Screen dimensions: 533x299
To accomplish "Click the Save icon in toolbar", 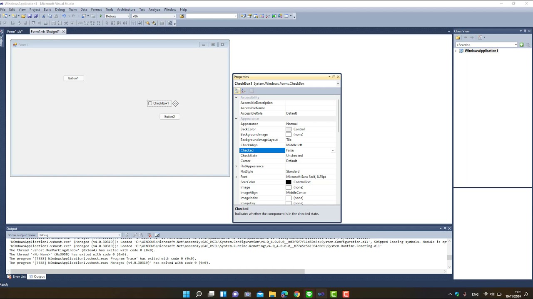I will [x=30, y=16].
